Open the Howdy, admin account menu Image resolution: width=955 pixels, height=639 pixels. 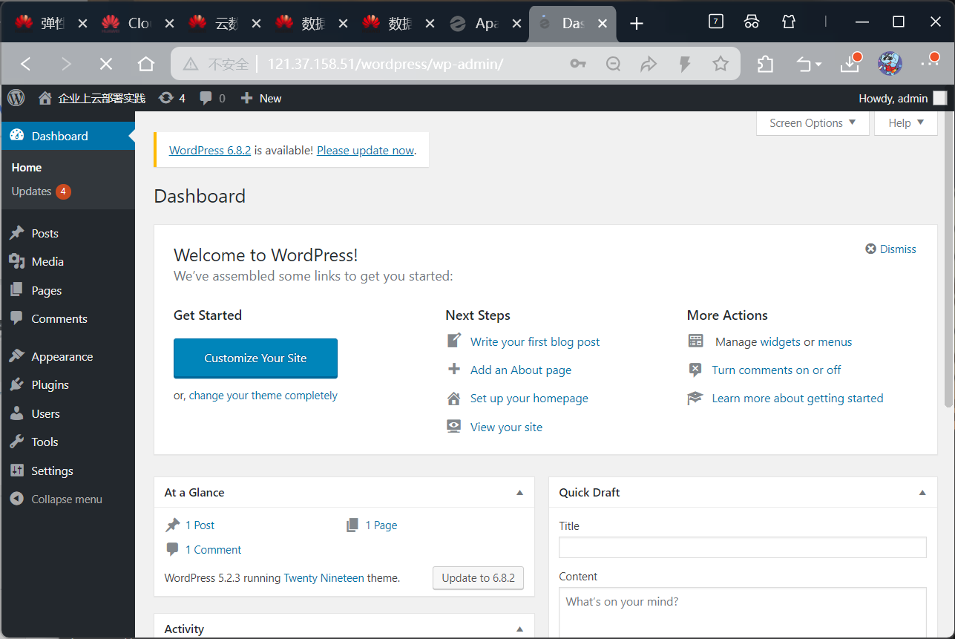pyautogui.click(x=902, y=98)
